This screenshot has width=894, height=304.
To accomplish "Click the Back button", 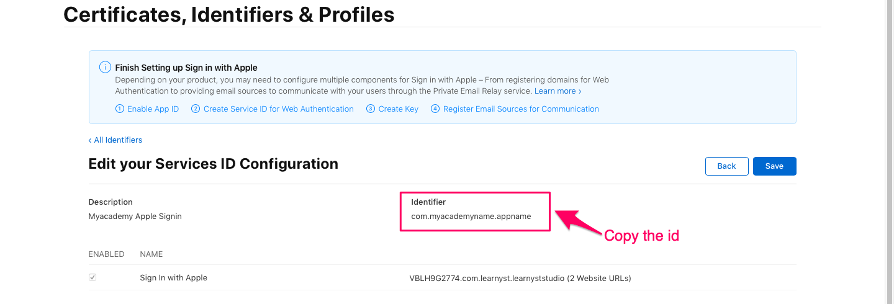I will [726, 166].
